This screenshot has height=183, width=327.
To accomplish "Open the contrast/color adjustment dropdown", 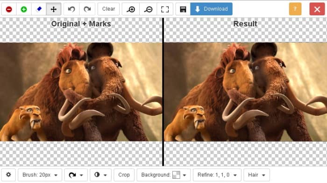I will click(100, 175).
